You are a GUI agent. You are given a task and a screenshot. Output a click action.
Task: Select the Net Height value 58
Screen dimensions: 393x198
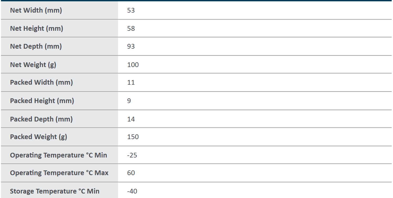coord(131,28)
